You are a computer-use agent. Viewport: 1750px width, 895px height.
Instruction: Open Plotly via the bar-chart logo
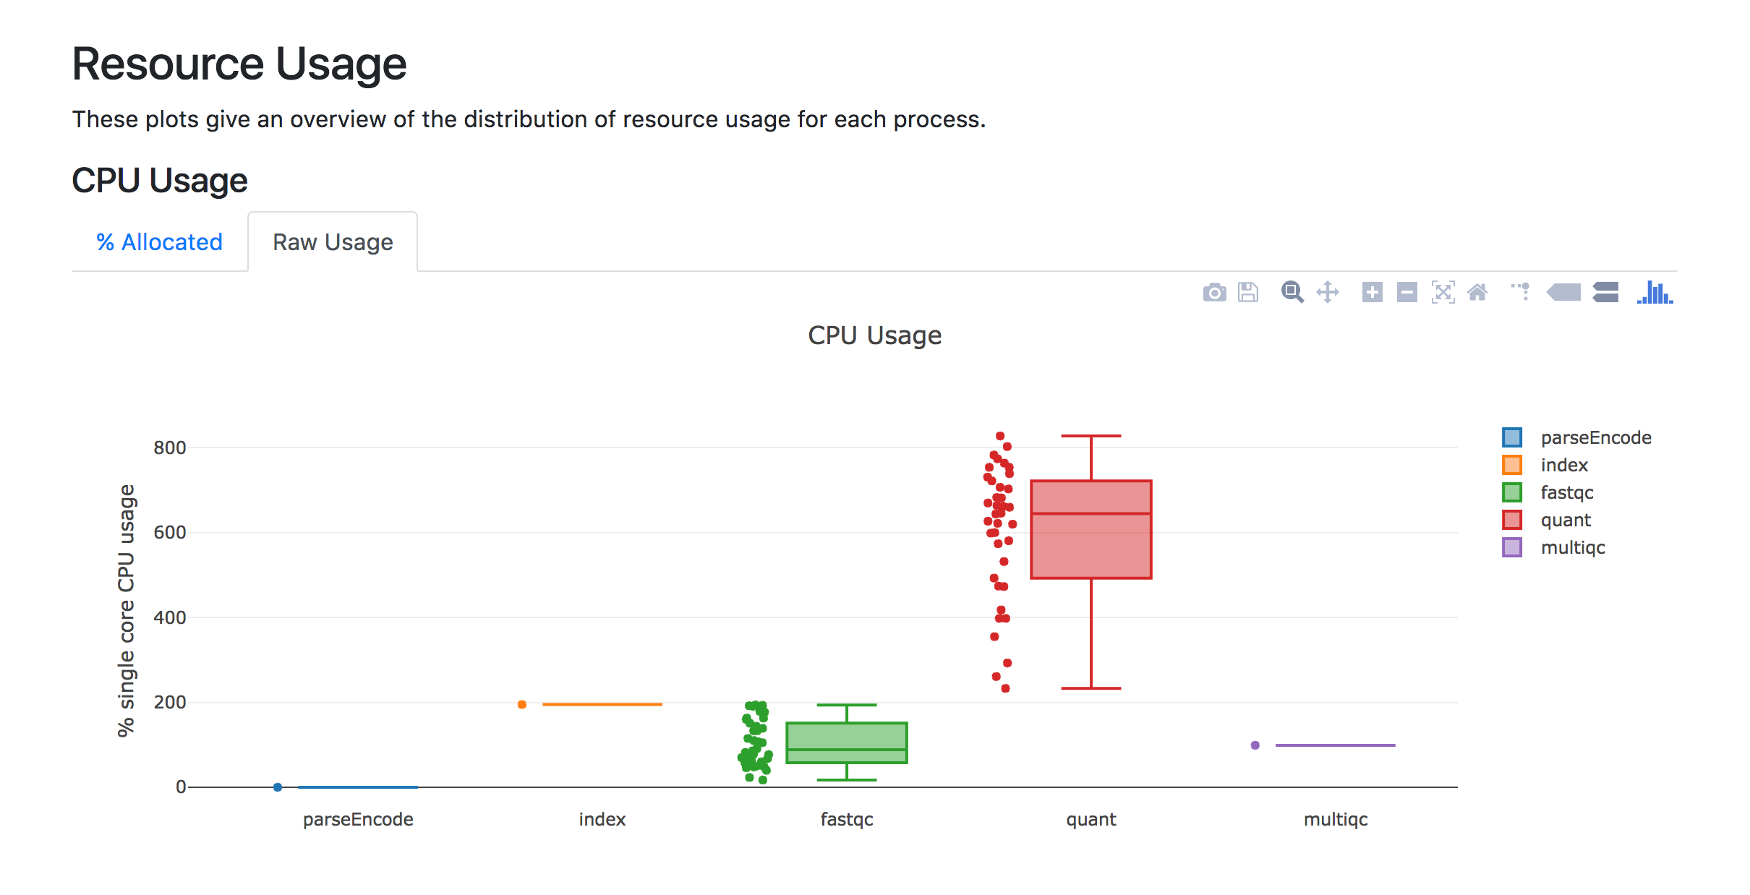click(x=1654, y=292)
